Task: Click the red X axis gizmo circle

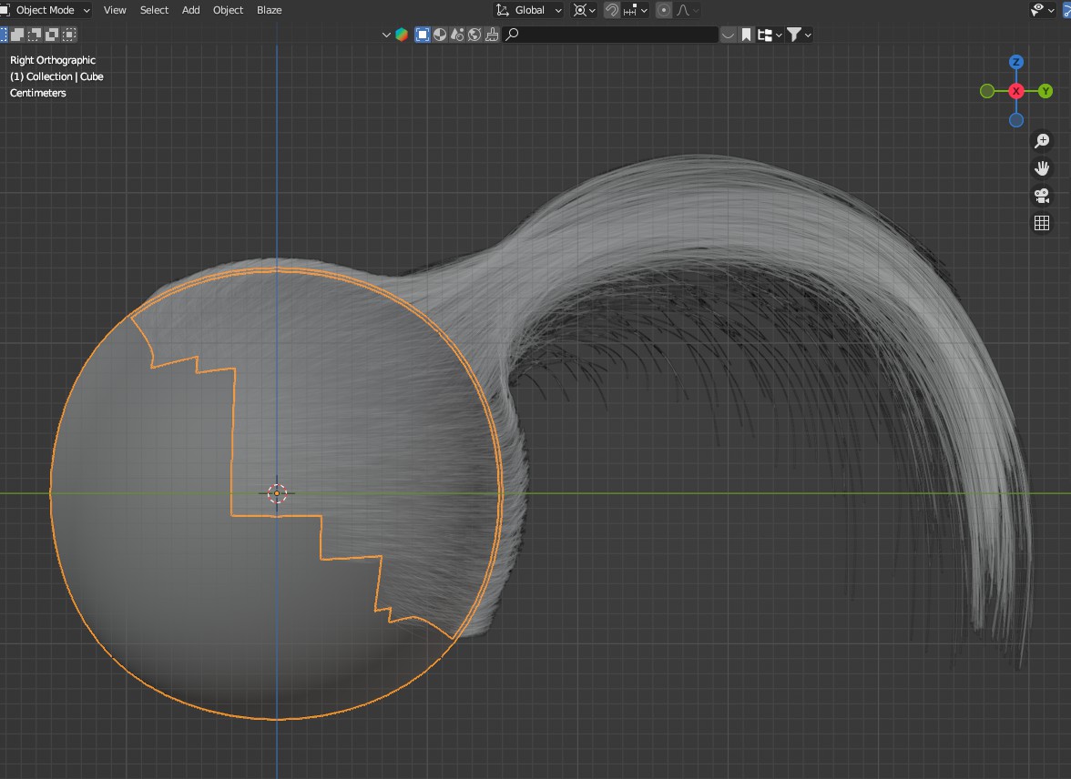Action: (1016, 91)
